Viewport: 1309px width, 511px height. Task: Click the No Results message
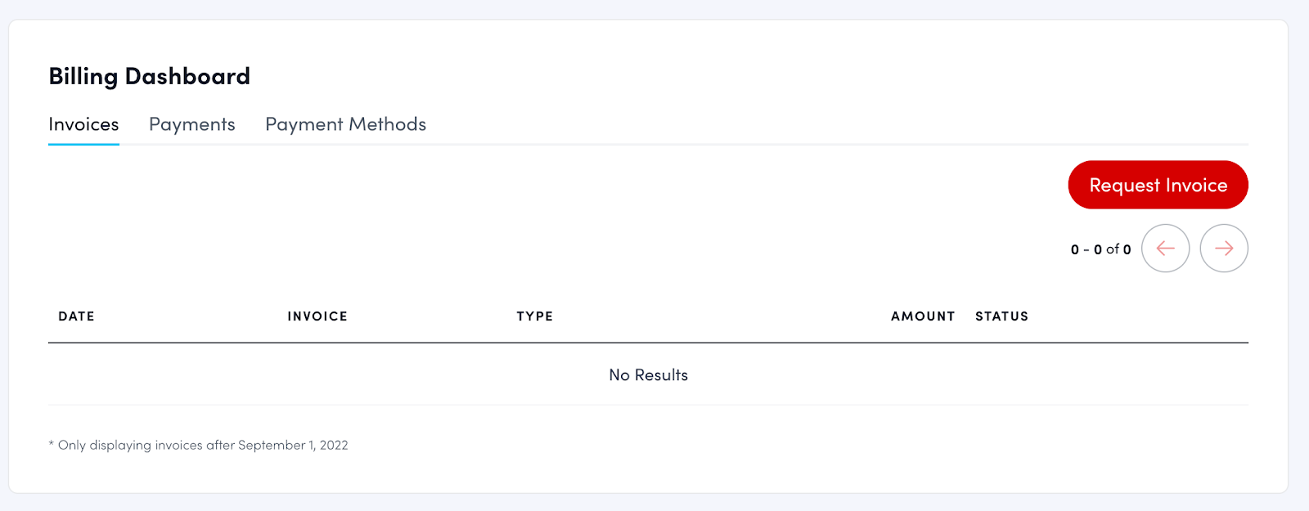pyautogui.click(x=648, y=375)
